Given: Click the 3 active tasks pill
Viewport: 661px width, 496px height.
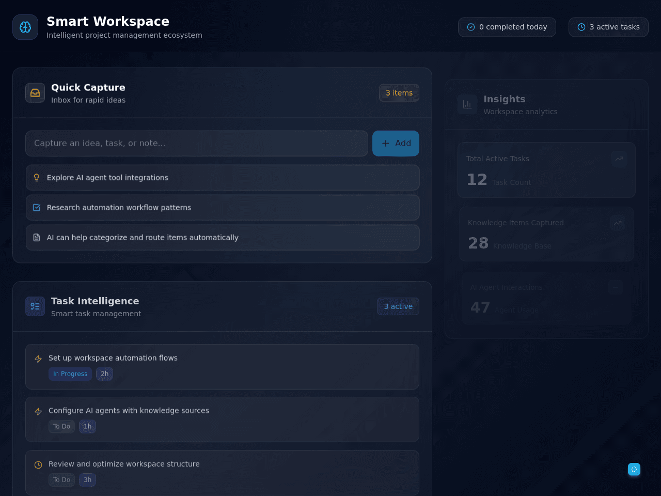Looking at the screenshot, I should tap(608, 27).
